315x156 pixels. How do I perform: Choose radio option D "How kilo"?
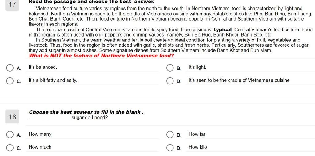click(170, 148)
